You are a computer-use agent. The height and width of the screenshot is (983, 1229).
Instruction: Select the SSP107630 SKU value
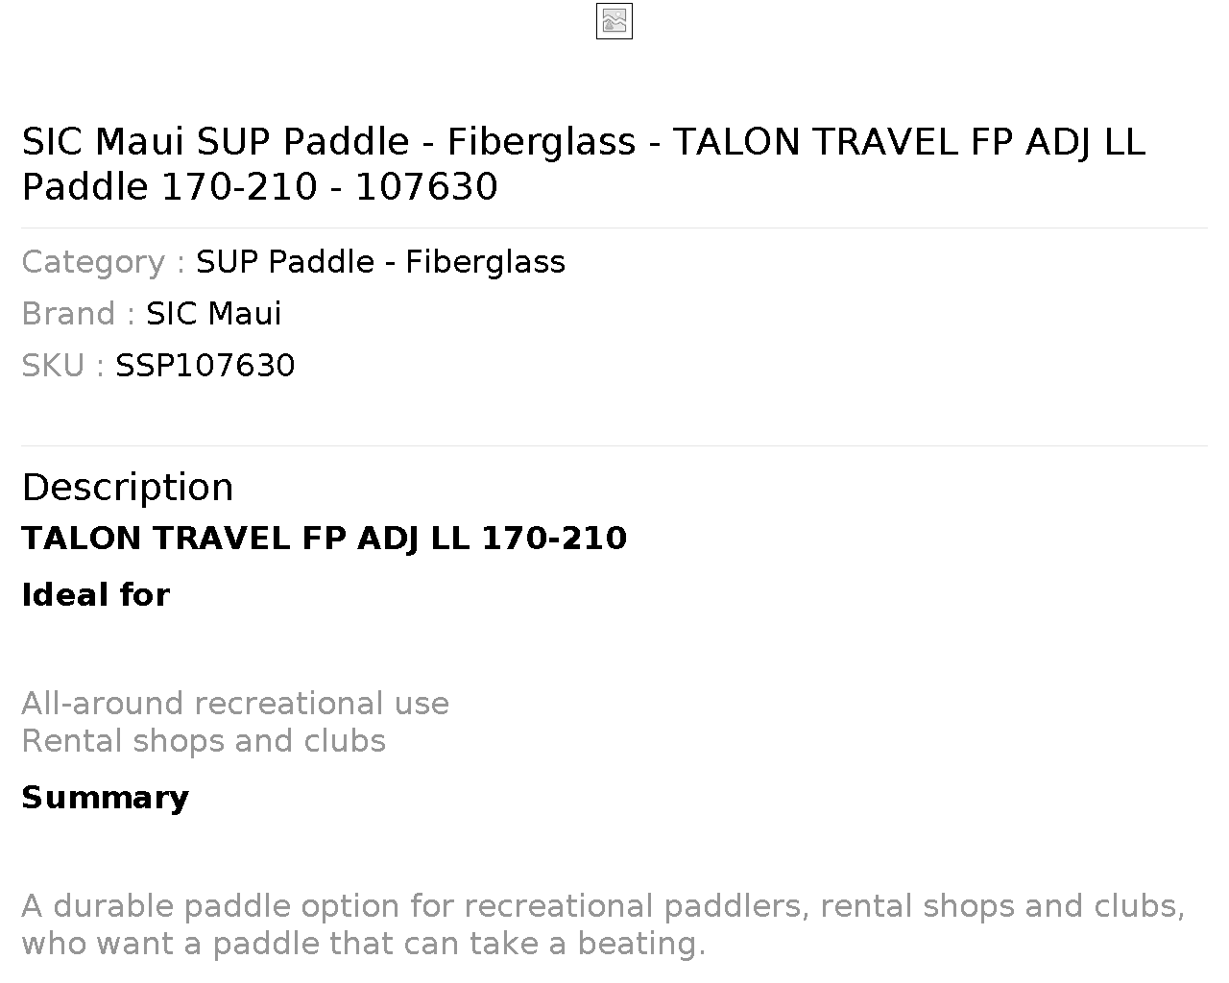tap(205, 366)
